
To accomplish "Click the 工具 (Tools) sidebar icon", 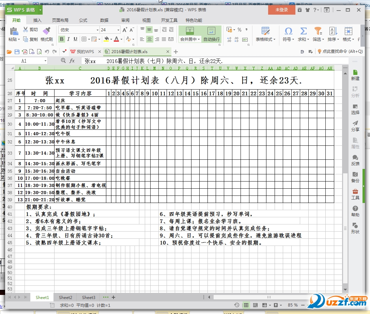I will click(x=355, y=194).
